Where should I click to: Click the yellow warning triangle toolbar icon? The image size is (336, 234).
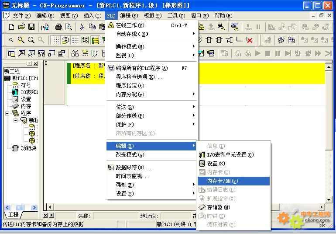(201, 27)
